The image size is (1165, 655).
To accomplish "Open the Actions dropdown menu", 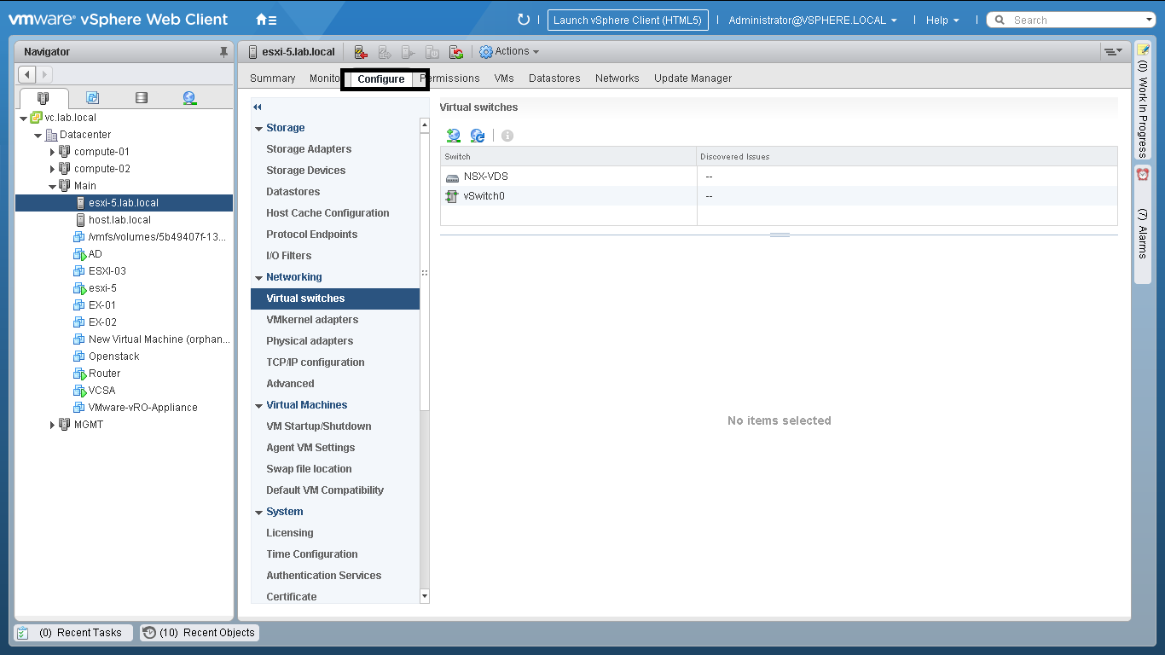I will tap(510, 52).
